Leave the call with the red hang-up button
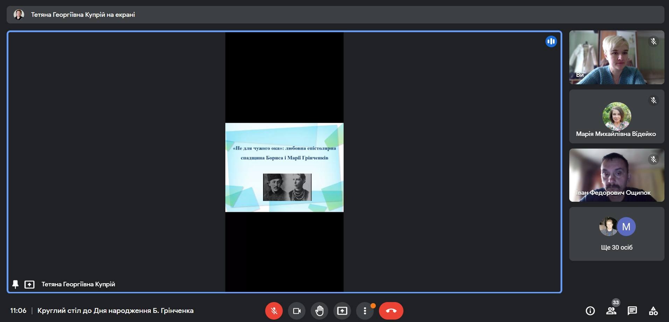669x322 pixels. pyautogui.click(x=391, y=311)
